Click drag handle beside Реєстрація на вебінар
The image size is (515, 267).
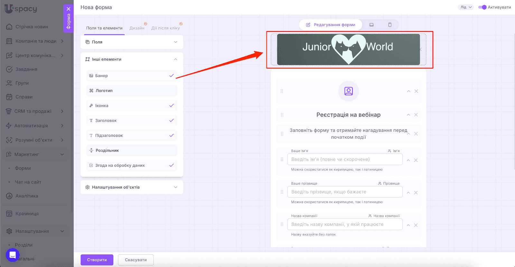[282, 115]
